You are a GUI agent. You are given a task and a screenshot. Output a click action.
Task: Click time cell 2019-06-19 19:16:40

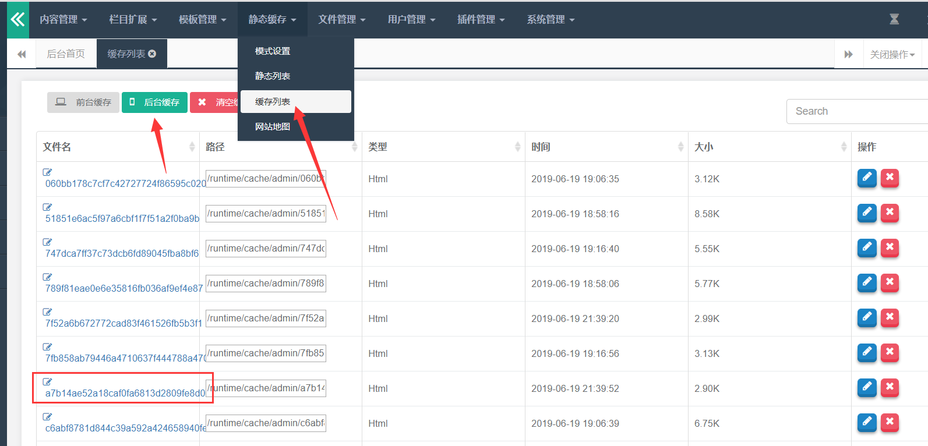click(575, 249)
